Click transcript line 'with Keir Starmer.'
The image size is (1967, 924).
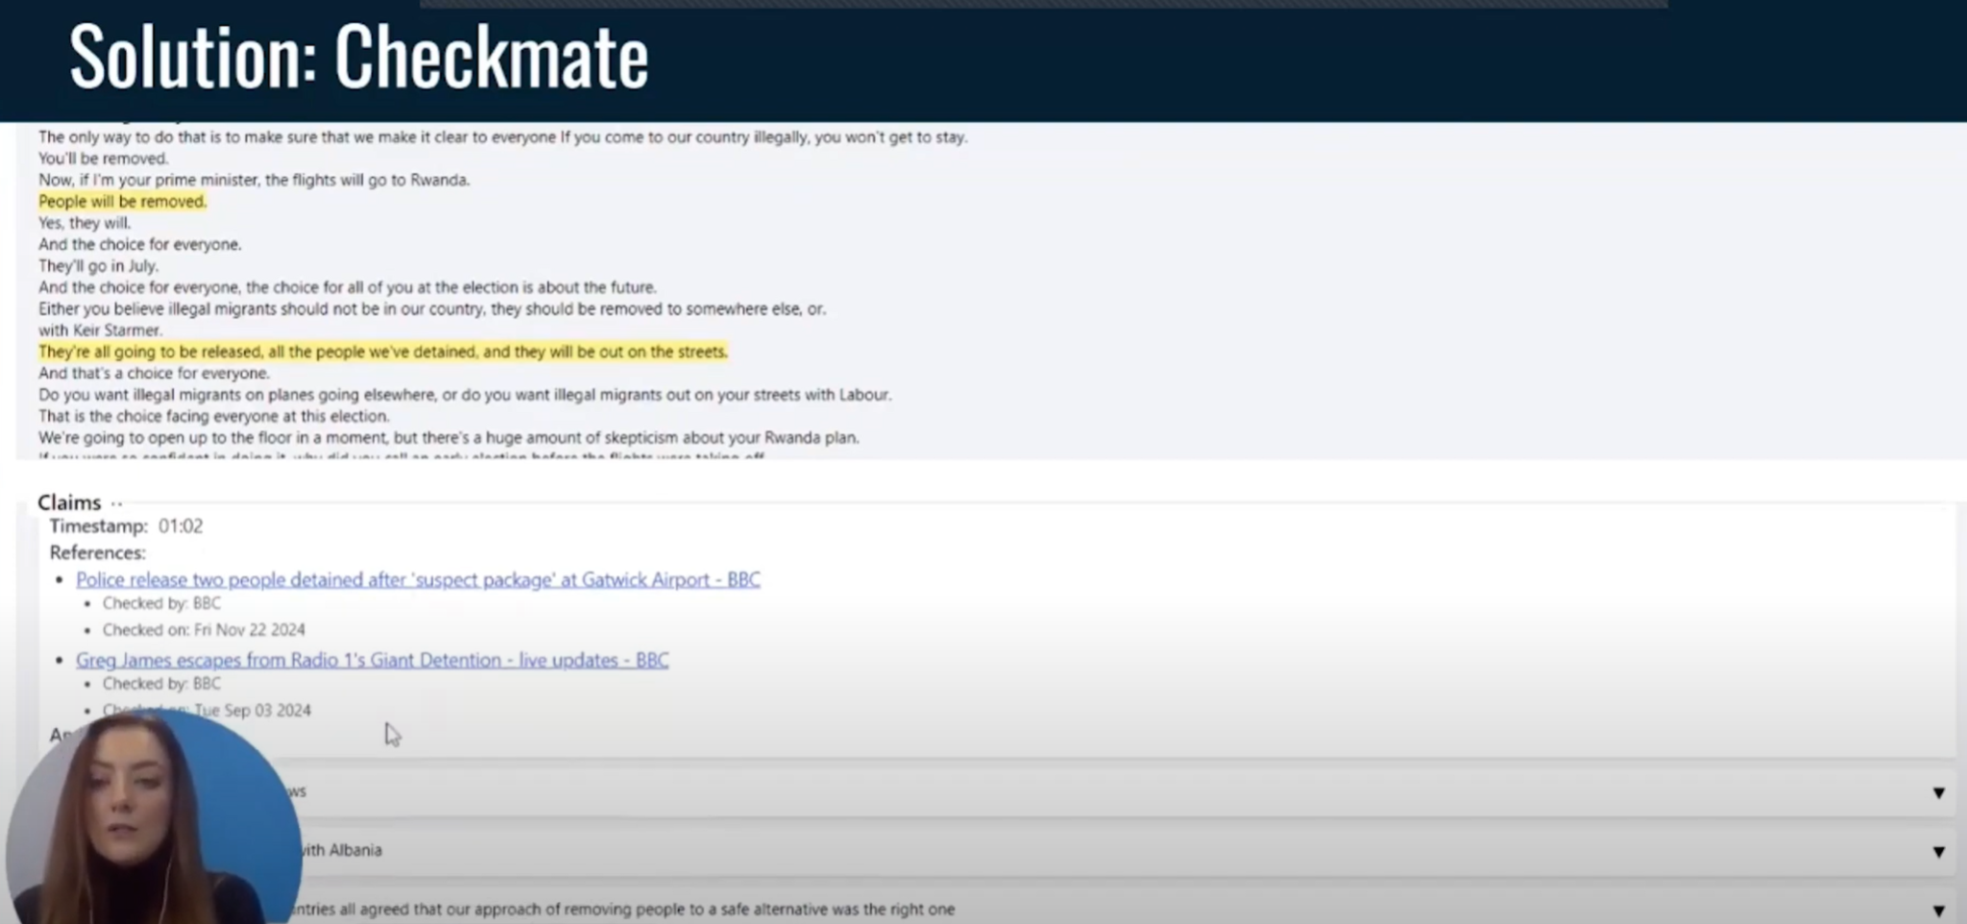(x=100, y=330)
